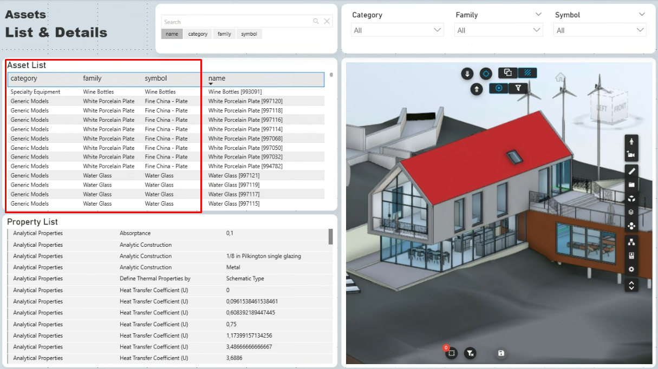Toggle the hatched ghosting mode button
Image resolution: width=658 pixels, height=369 pixels.
pos(527,73)
